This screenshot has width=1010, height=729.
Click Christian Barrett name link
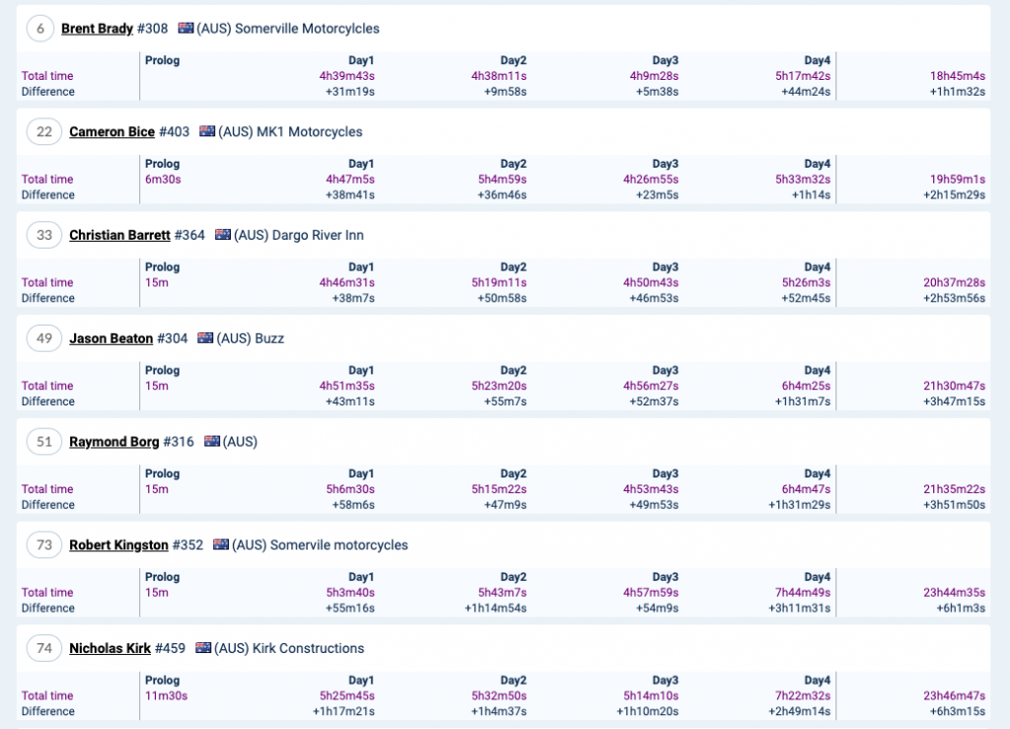click(119, 235)
